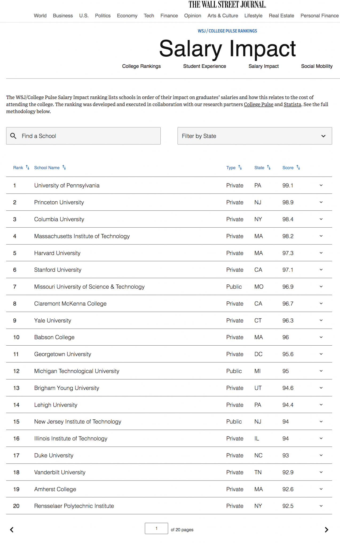Image resolution: width=340 pixels, height=547 pixels.
Task: Open the Business section
Action: point(63,16)
